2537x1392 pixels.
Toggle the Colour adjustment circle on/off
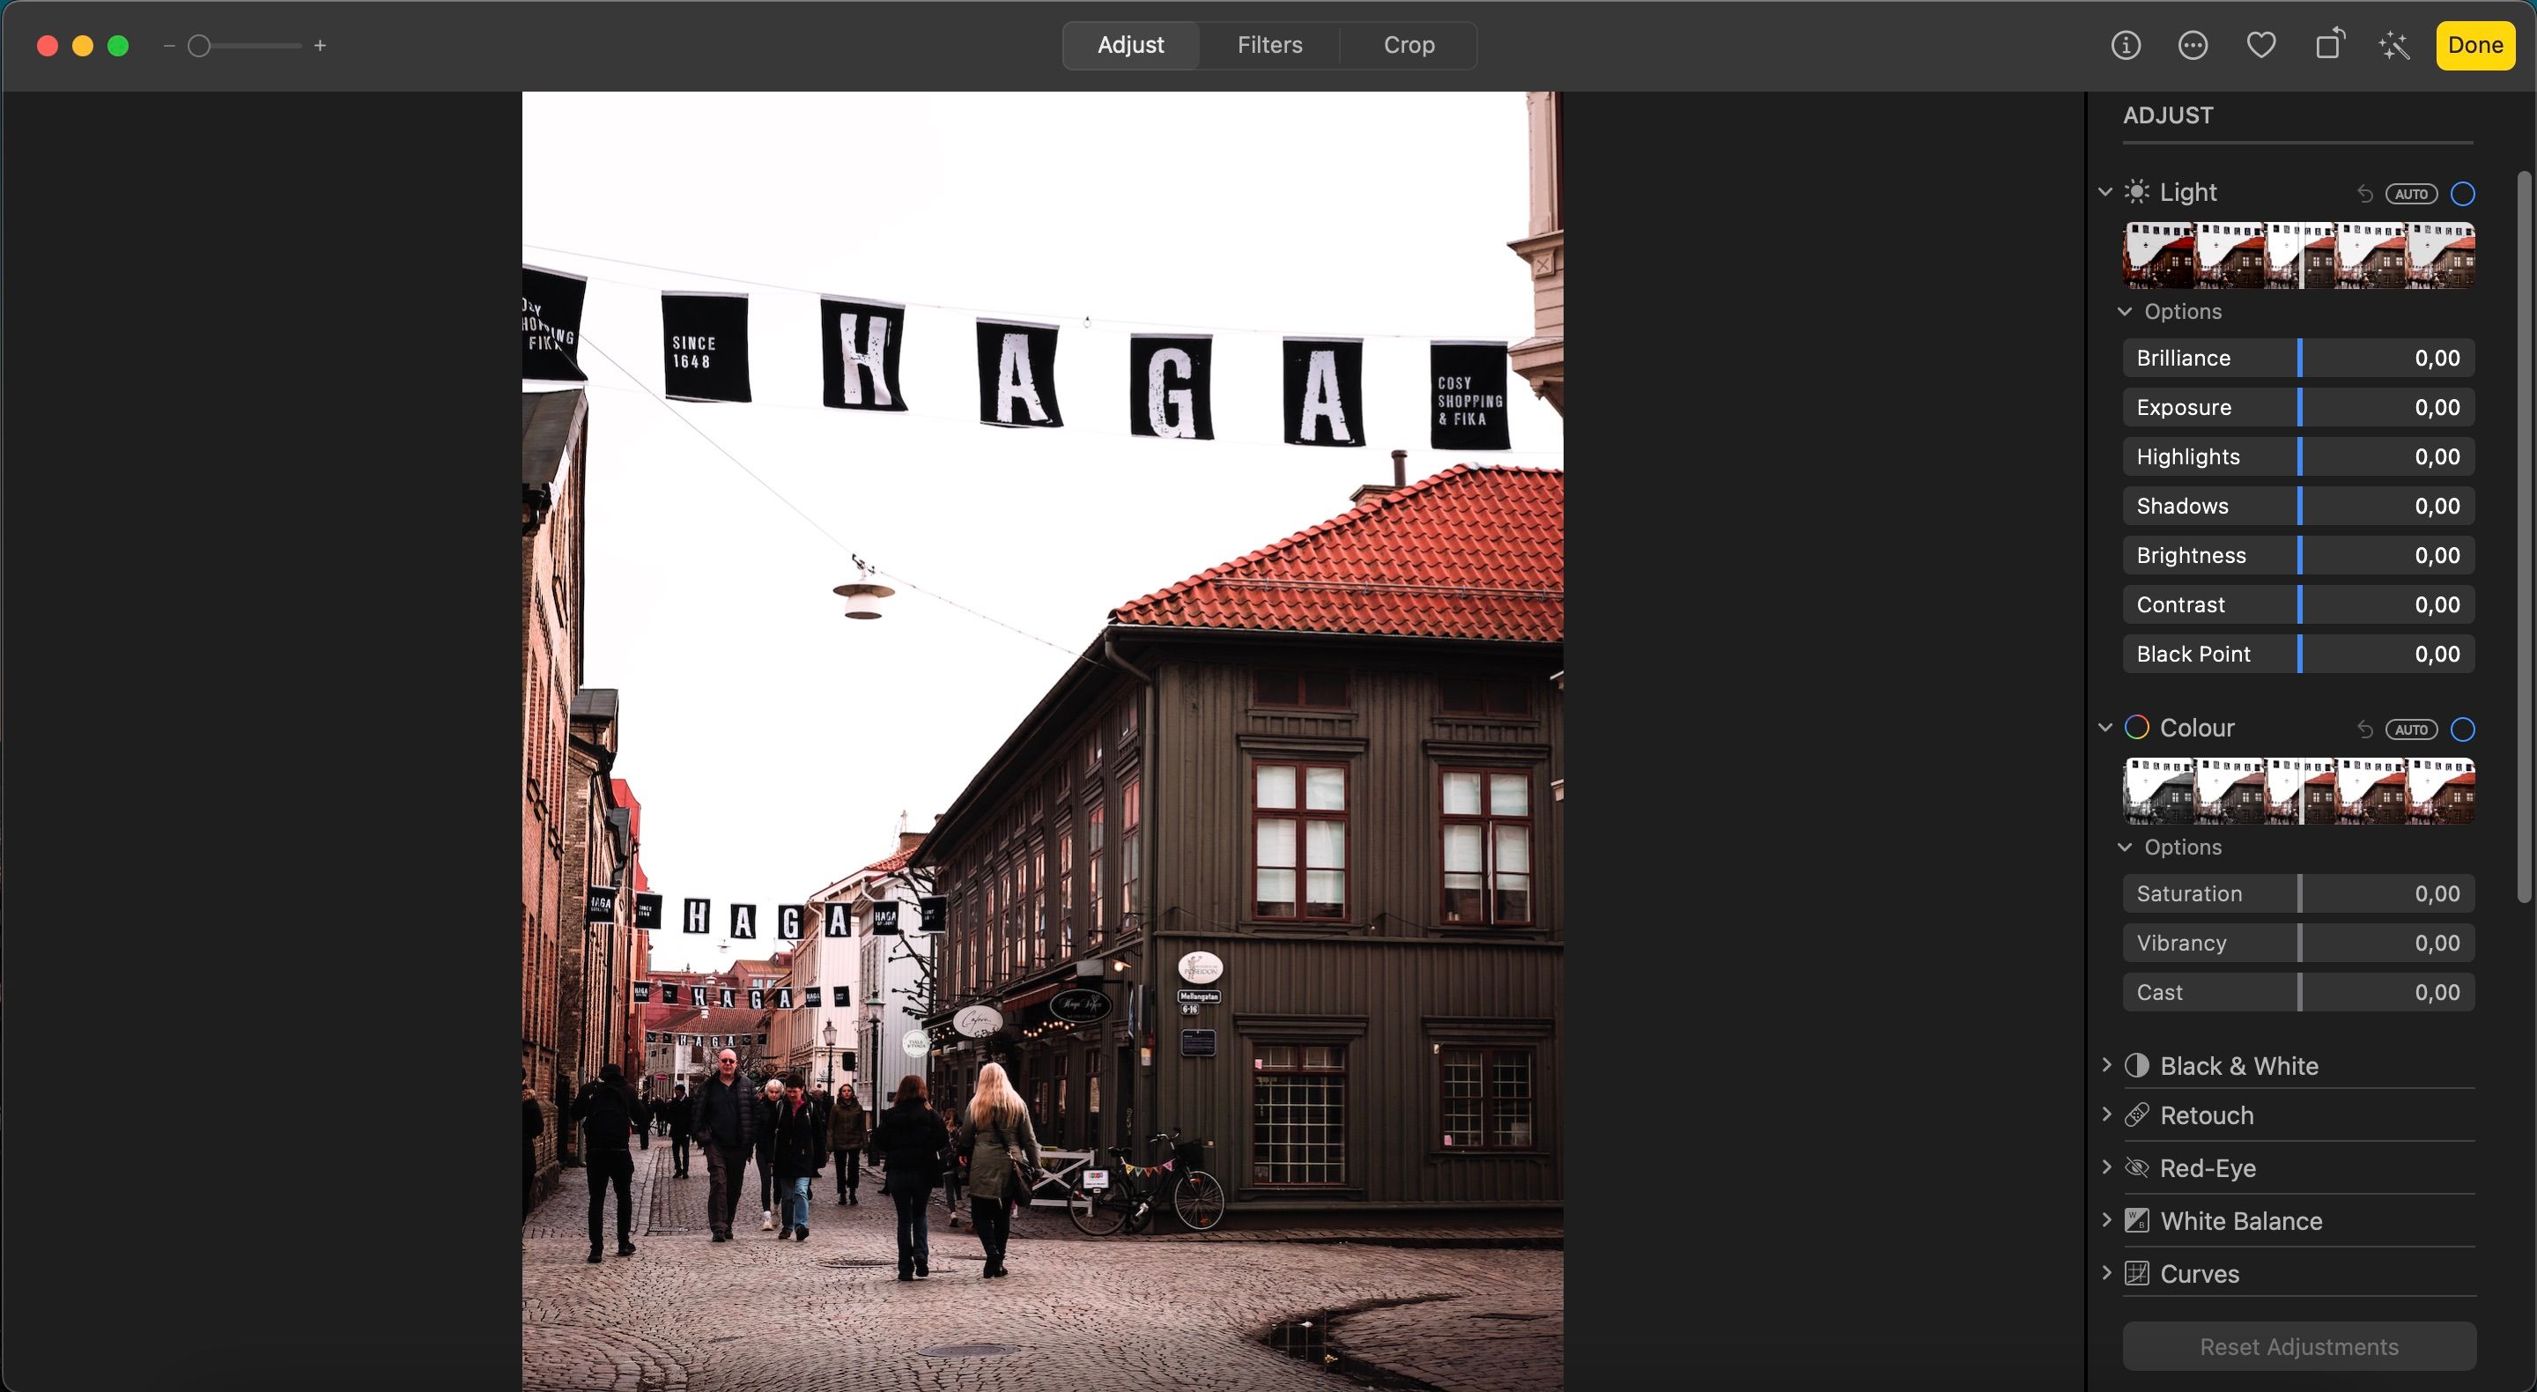click(x=2462, y=729)
